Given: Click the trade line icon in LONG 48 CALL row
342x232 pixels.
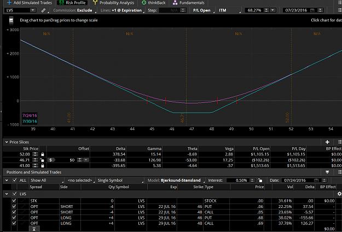Looking at the screenshot, I should (22, 223).
